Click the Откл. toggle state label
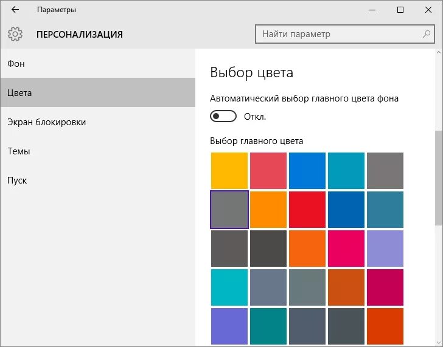 [x=255, y=117]
